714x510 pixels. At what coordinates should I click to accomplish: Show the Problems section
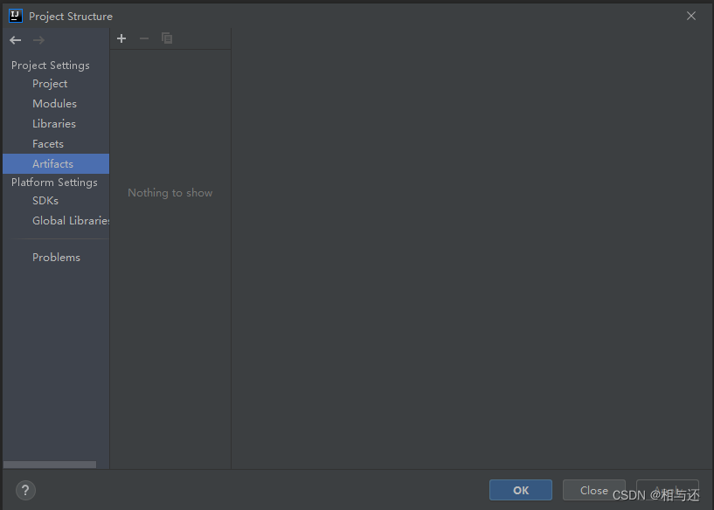[56, 258]
